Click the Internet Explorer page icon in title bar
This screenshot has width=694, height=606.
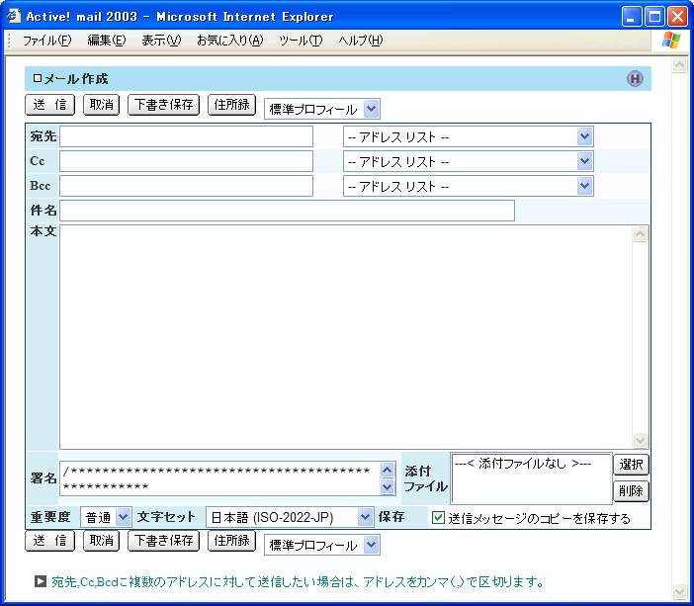13,16
